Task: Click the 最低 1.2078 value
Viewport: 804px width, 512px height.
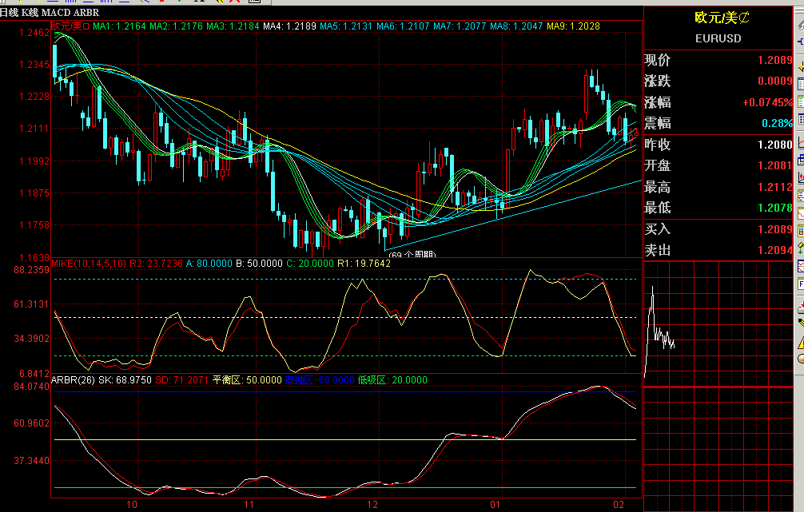Action: click(774, 208)
